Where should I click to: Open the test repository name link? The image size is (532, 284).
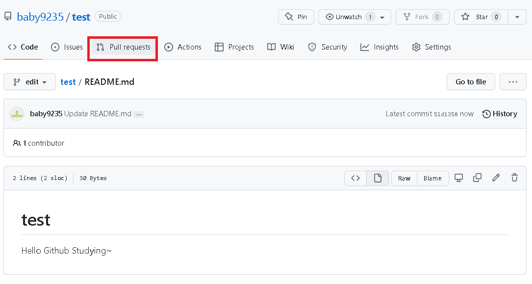pos(81,17)
